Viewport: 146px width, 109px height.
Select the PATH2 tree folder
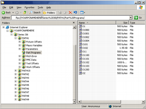(x=25, y=74)
